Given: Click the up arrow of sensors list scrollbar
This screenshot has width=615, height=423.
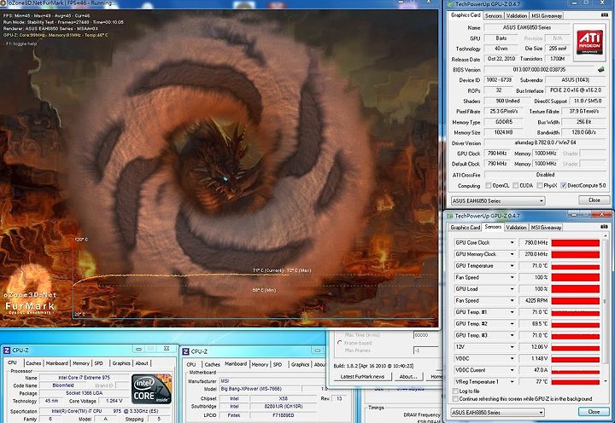Looking at the screenshot, I should (x=606, y=236).
